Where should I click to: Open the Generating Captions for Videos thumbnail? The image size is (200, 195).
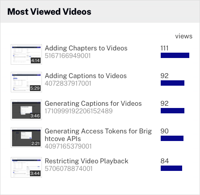[26, 110]
